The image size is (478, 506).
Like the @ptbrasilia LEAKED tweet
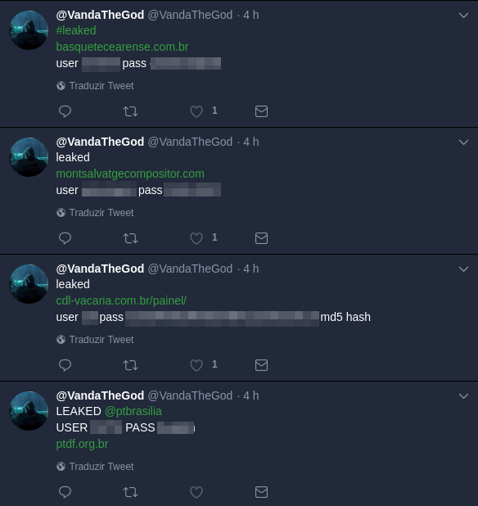pos(196,492)
